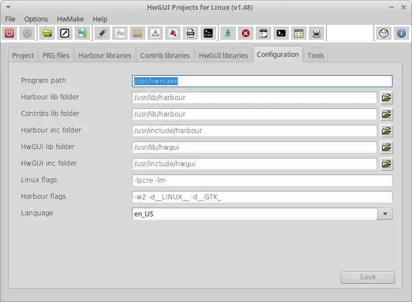This screenshot has width=412, height=302.
Task: Click the red PDF document icon
Action: [x=173, y=33]
